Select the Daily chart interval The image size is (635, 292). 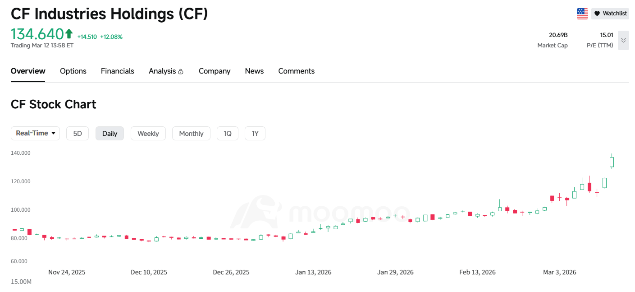pyautogui.click(x=110, y=133)
